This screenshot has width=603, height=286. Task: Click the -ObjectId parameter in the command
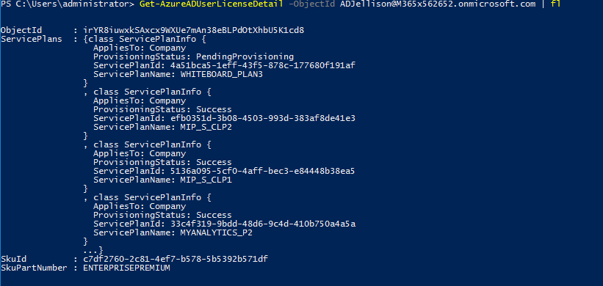pyautogui.click(x=312, y=4)
